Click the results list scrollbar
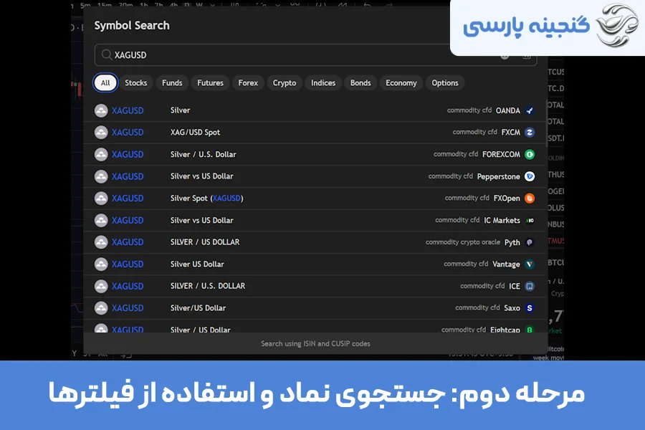 [x=547, y=123]
